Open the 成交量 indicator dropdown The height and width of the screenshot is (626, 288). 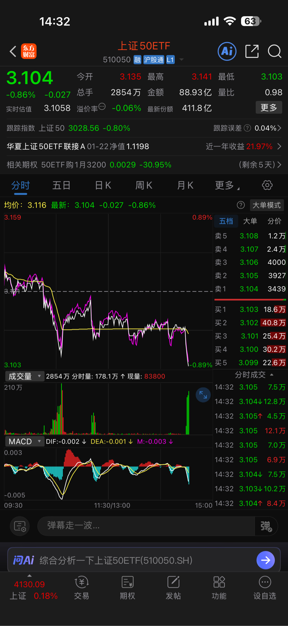(24, 376)
